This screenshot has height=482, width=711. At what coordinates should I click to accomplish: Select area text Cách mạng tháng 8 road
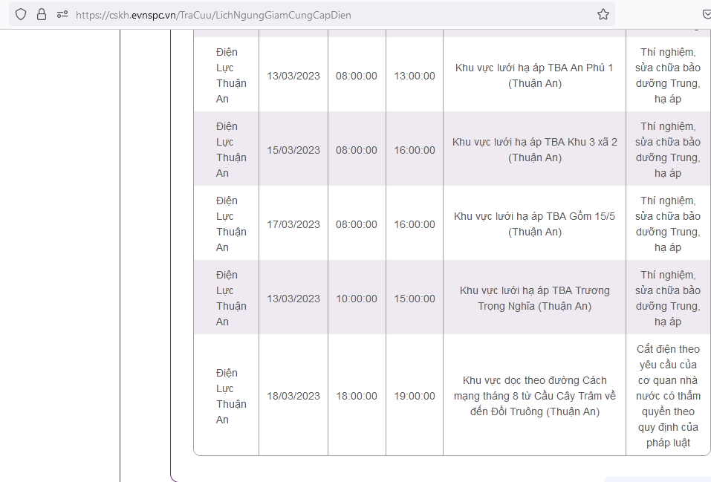click(535, 396)
